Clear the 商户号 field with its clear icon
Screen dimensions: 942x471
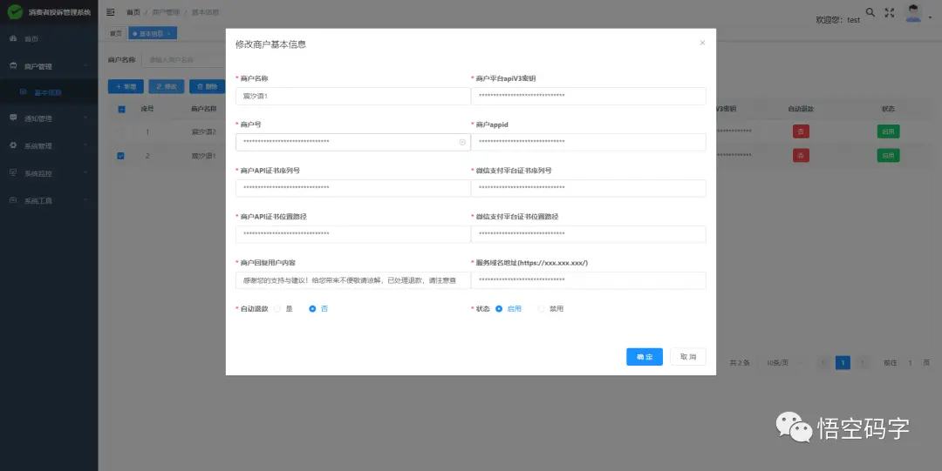[462, 142]
